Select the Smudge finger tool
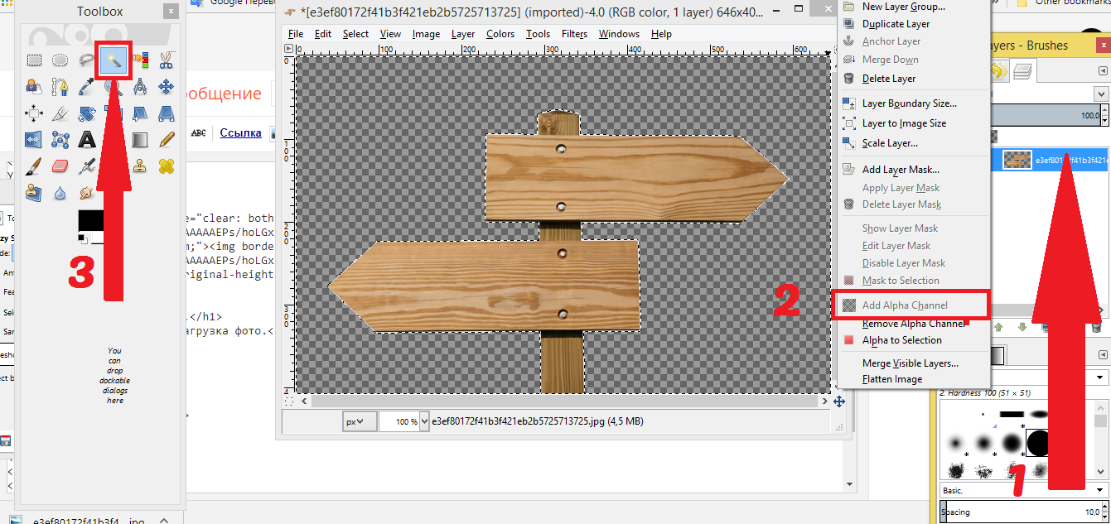 tap(87, 192)
